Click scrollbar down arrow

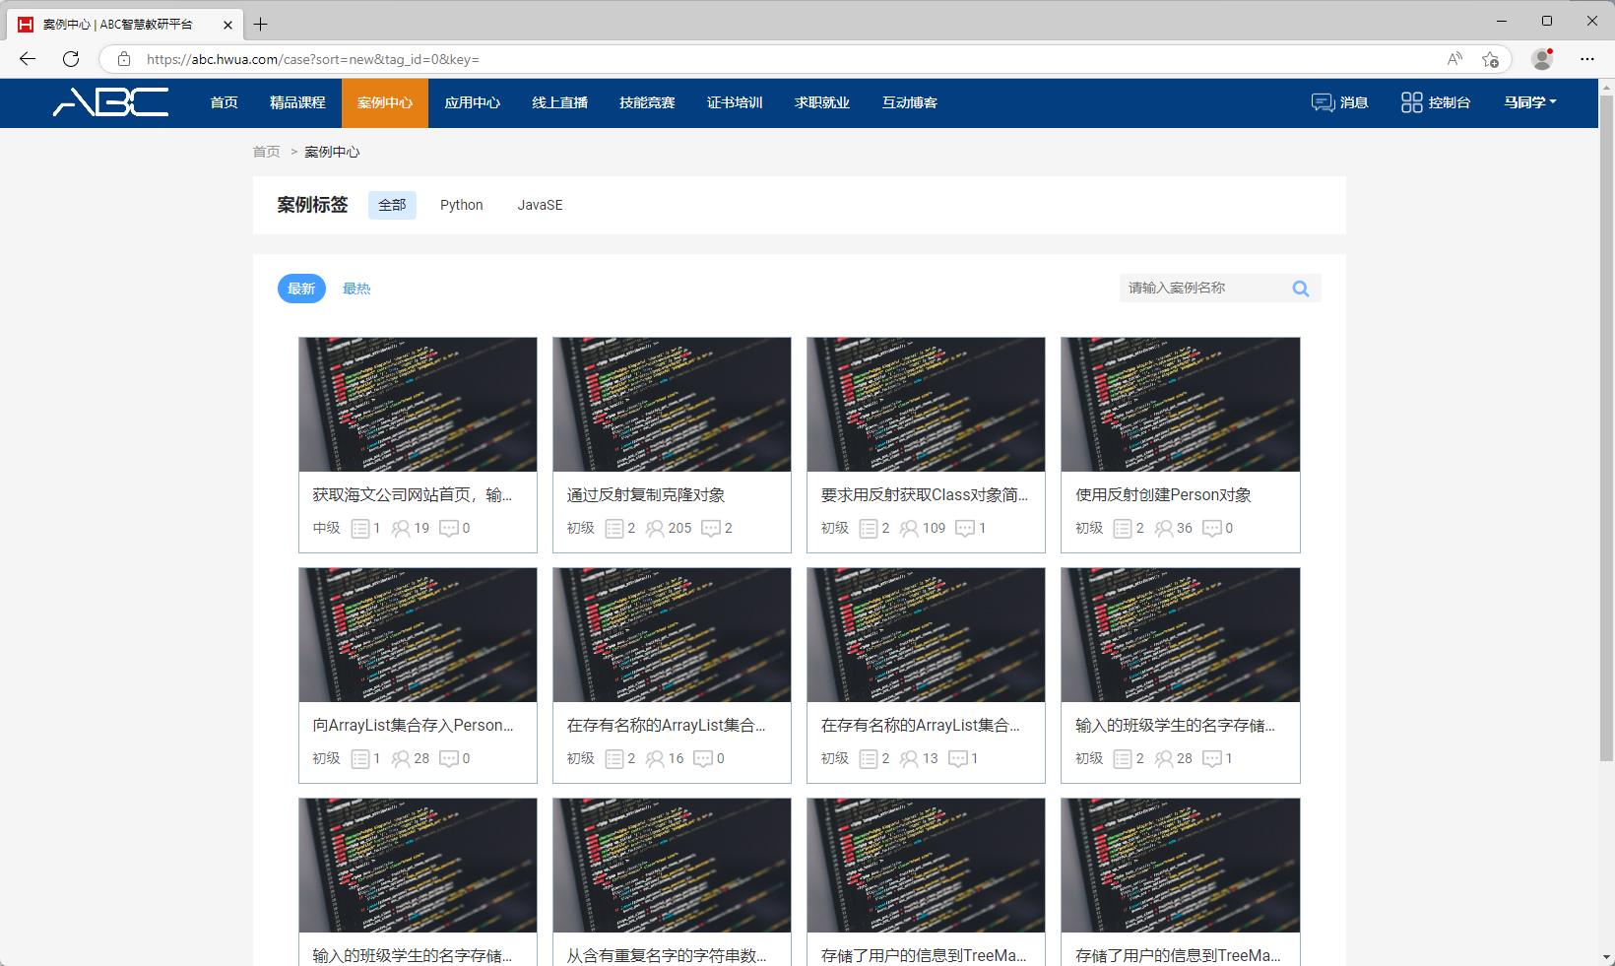click(x=1606, y=957)
